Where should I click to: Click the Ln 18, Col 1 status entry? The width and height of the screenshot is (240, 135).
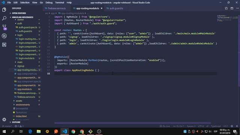(x=178, y=126)
